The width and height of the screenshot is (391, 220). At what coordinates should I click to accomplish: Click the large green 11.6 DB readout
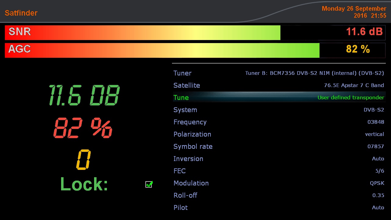click(x=84, y=96)
